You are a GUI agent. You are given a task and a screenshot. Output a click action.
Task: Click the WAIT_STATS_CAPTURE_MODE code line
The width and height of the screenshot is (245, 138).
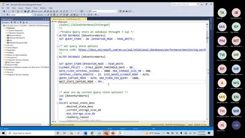click(x=81, y=82)
